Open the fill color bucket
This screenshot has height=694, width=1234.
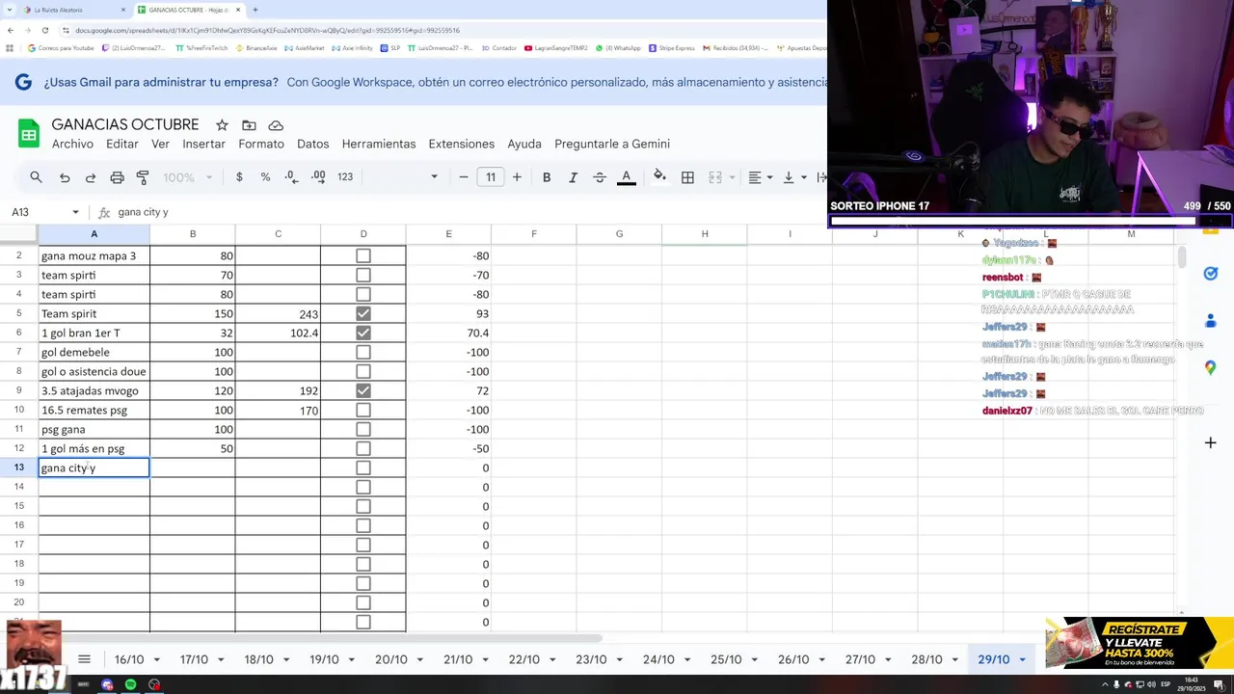pyautogui.click(x=659, y=176)
